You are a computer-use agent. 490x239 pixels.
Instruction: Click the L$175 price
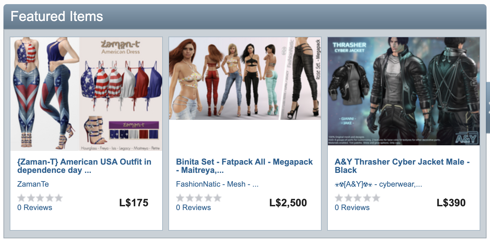pyautogui.click(x=134, y=203)
